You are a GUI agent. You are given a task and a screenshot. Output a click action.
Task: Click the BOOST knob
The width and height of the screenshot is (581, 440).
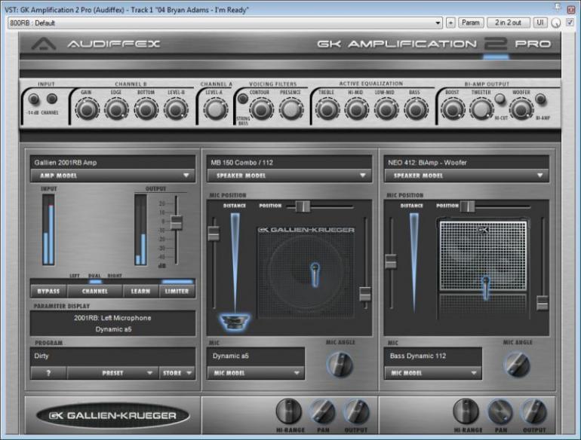453,109
